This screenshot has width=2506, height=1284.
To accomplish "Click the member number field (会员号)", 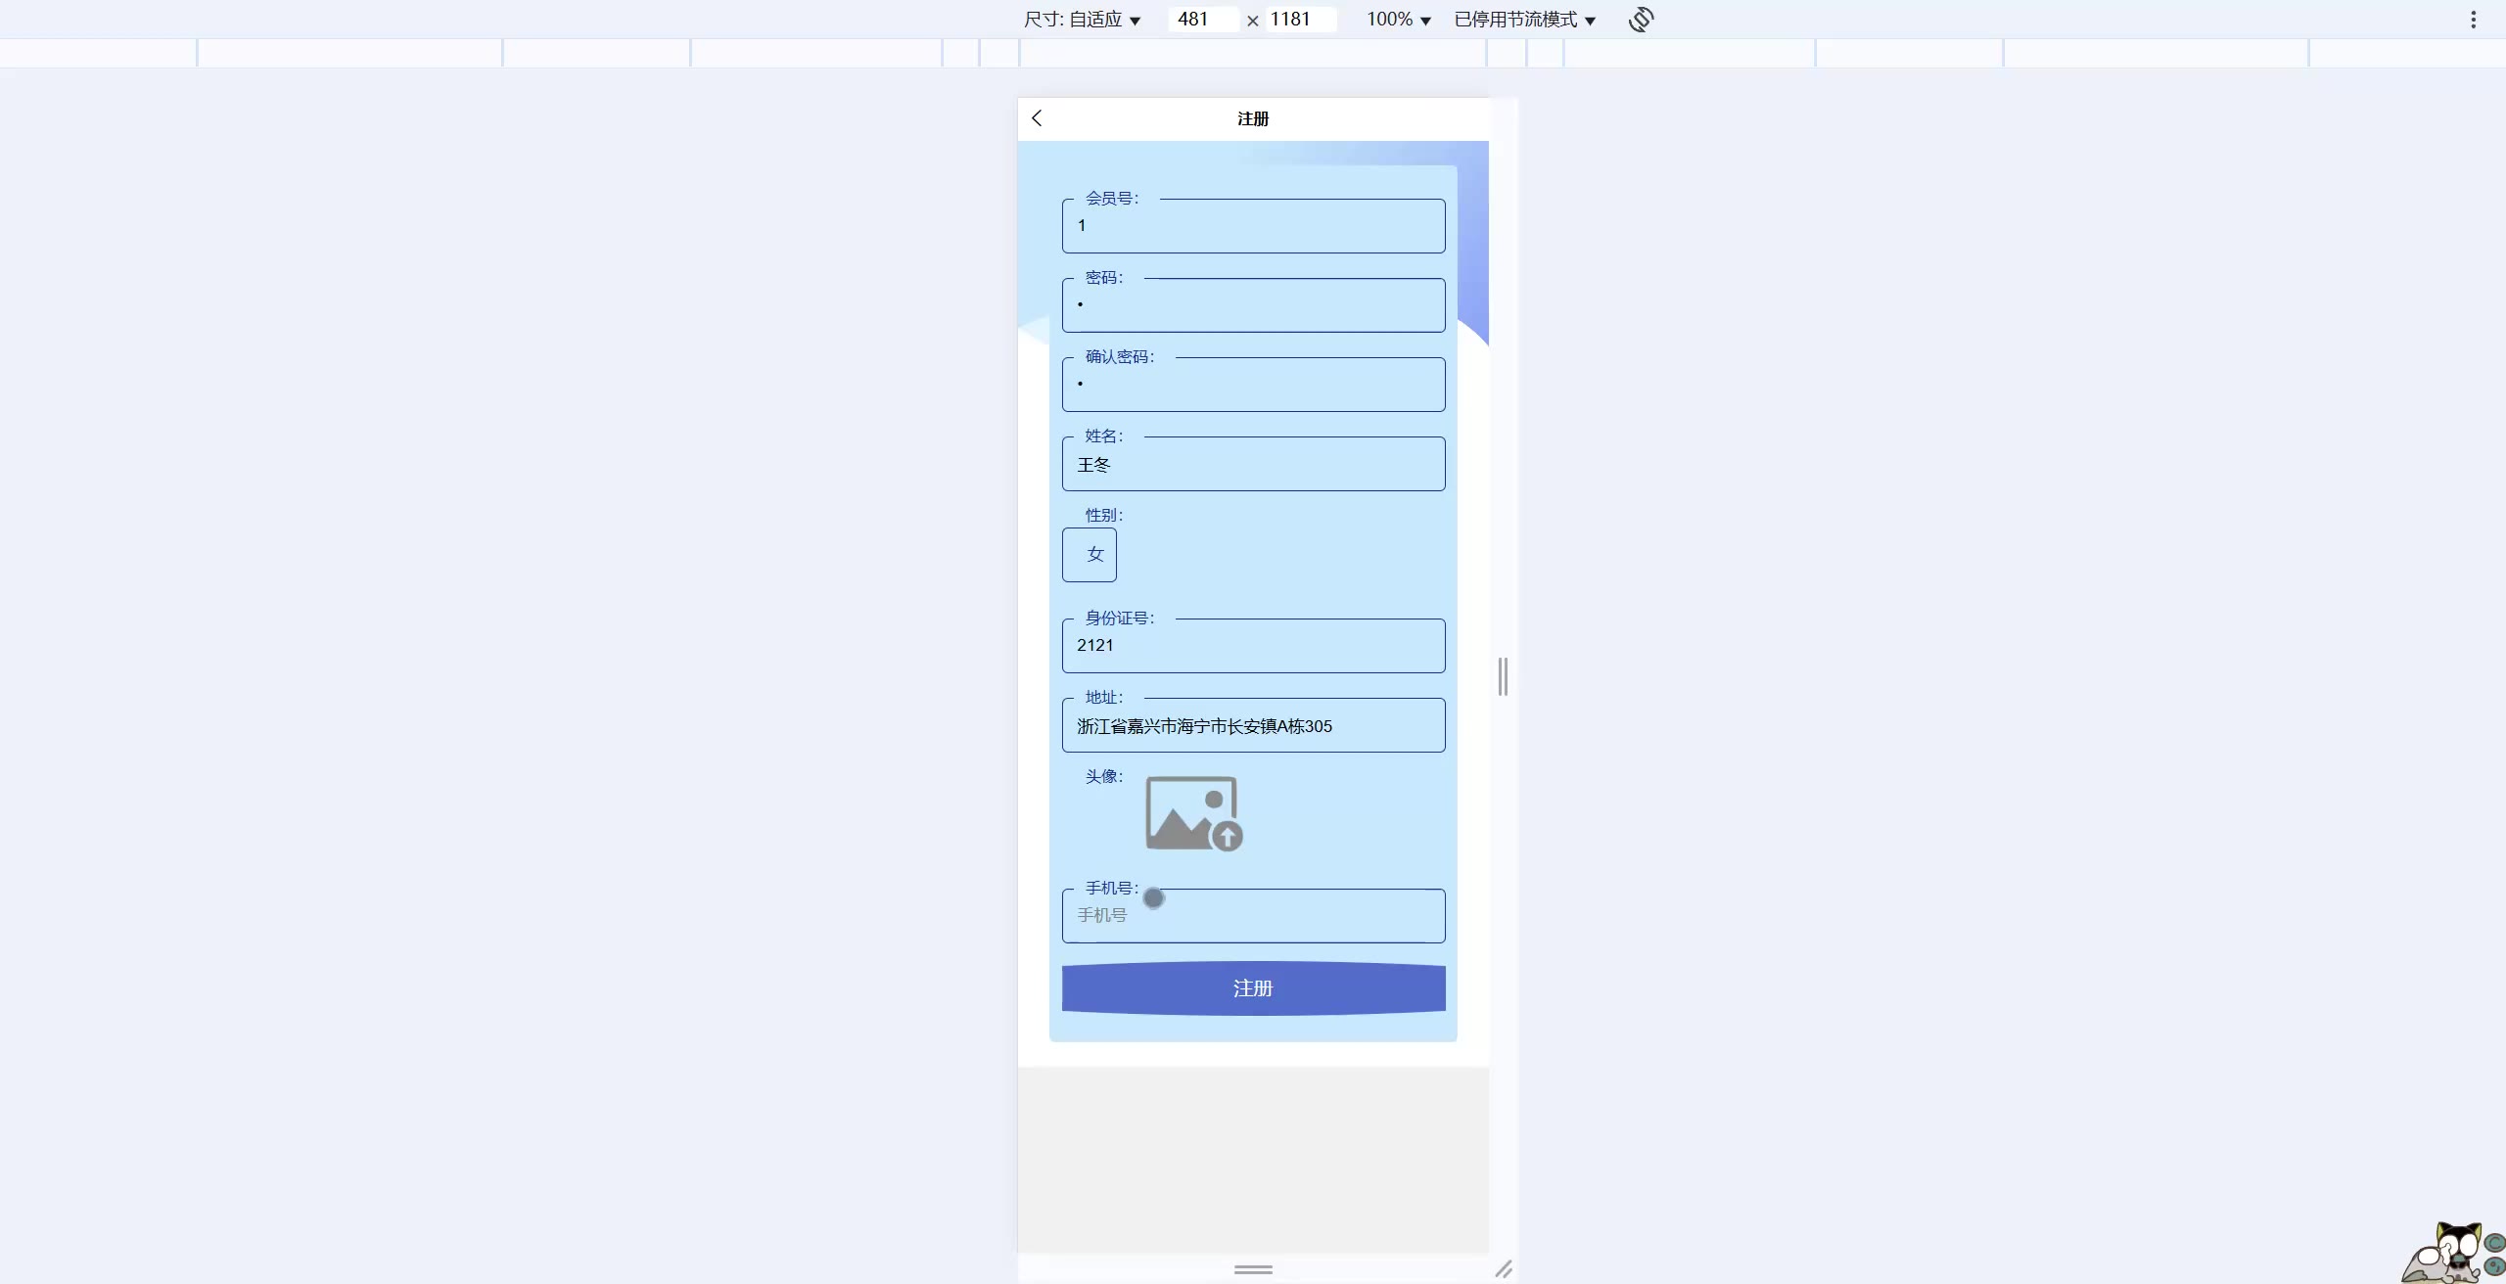I will [1253, 226].
